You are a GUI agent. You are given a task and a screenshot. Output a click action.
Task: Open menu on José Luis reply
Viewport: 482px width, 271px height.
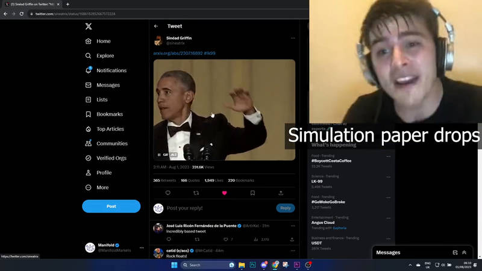pos(293,226)
